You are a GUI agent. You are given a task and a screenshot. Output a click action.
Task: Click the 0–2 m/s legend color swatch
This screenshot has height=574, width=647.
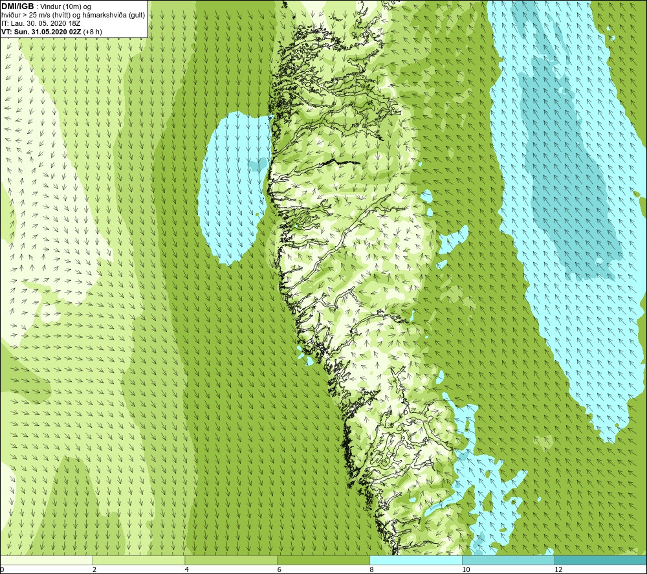coord(46,560)
